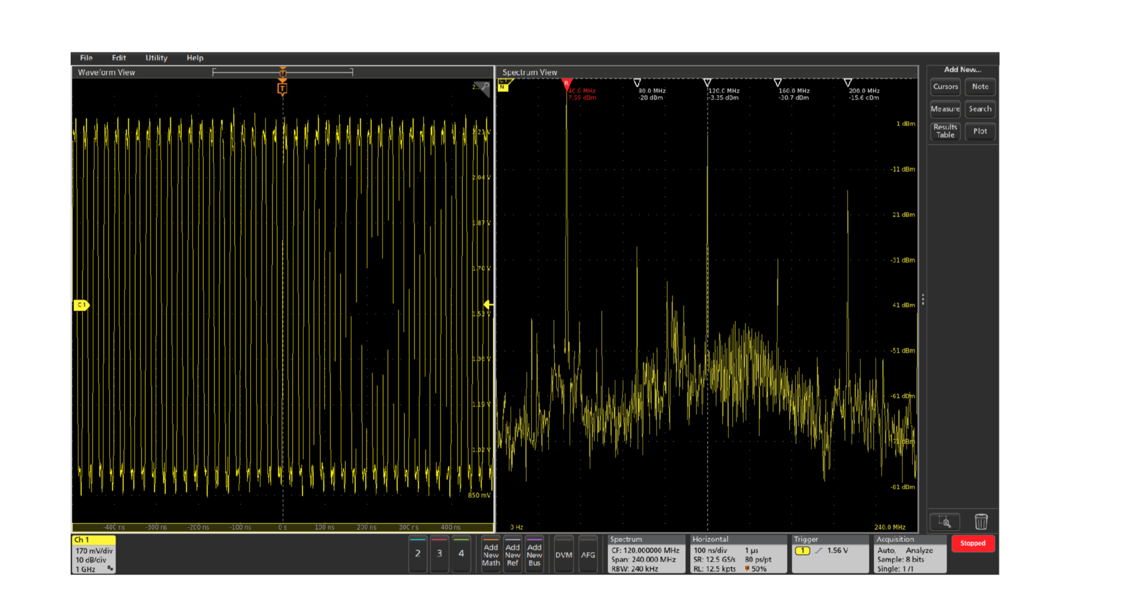Click Add New Bus
This screenshot has width=1133, height=598.
pyautogui.click(x=535, y=554)
